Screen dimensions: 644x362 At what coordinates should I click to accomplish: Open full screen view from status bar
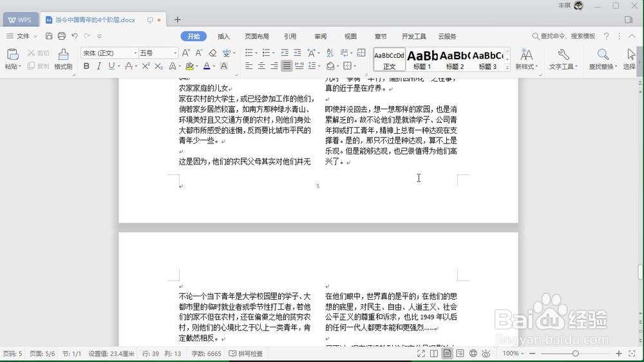[421, 354]
